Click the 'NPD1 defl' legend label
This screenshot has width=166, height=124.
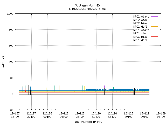click(140, 40)
